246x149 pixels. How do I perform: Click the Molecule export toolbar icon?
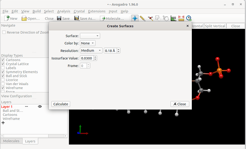[x=102, y=18]
